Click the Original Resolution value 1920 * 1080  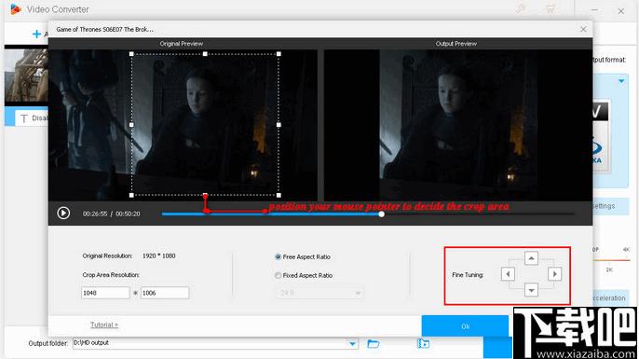159,255
